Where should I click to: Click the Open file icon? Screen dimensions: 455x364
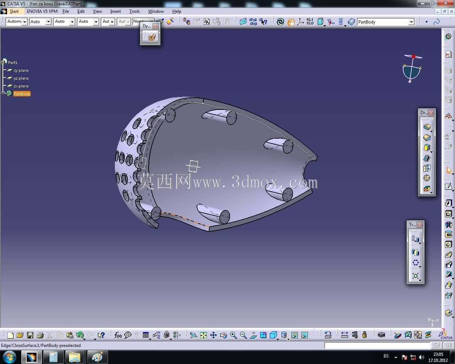20,335
